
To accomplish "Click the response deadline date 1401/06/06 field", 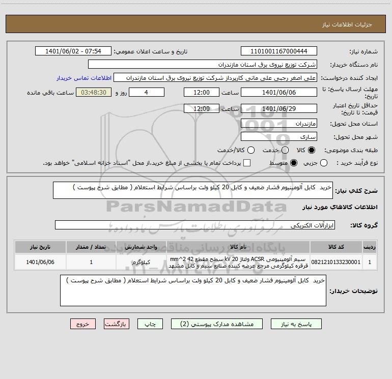I will pos(279,92).
